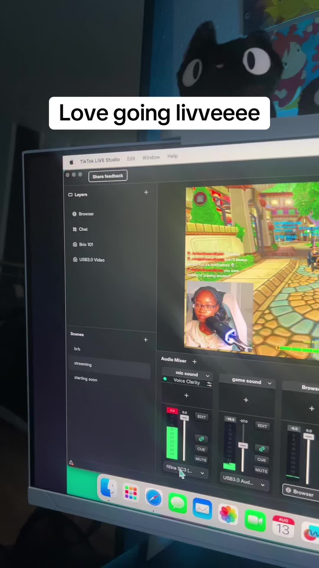This screenshot has width=319, height=568.
Task: Open Voice Clarity settings sliders icon
Action: (209, 384)
